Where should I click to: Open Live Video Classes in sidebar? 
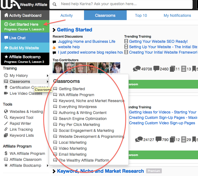[x=26, y=93]
